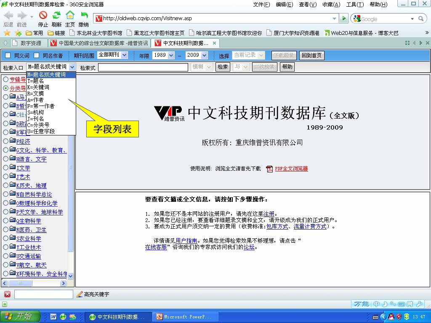The width and height of the screenshot is (431, 323).
Task: Open the 收藏(A) menu
Action: point(331,4)
